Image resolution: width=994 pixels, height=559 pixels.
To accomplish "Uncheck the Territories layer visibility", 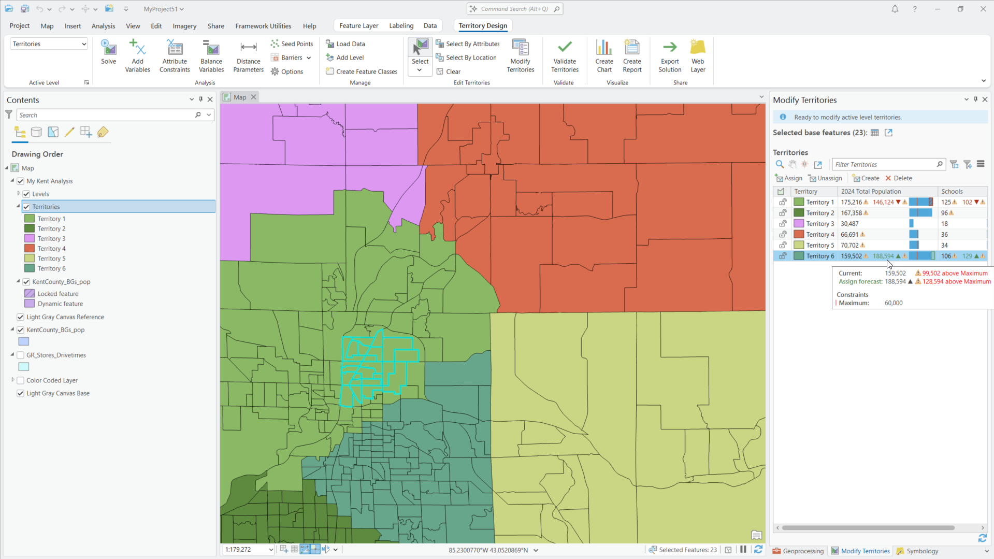I will [26, 206].
